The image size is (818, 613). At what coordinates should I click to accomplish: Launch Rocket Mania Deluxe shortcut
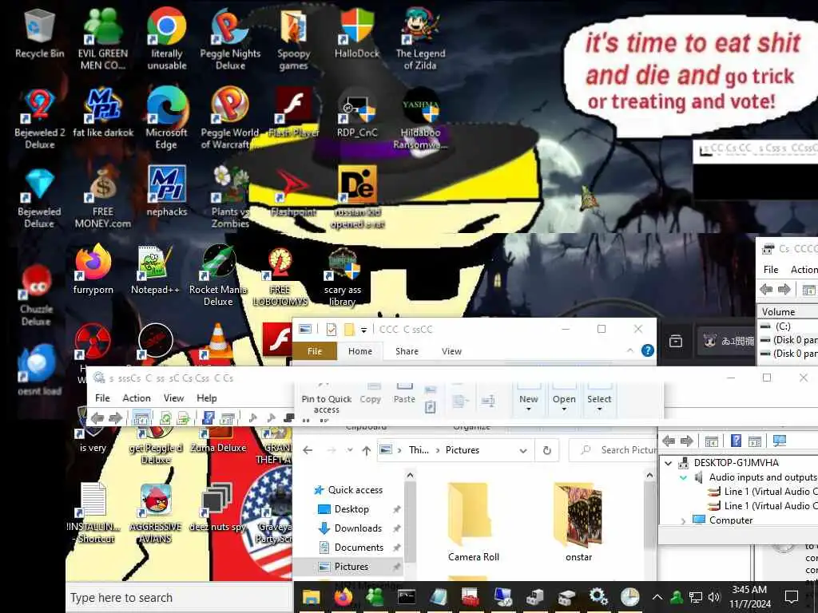point(218,275)
